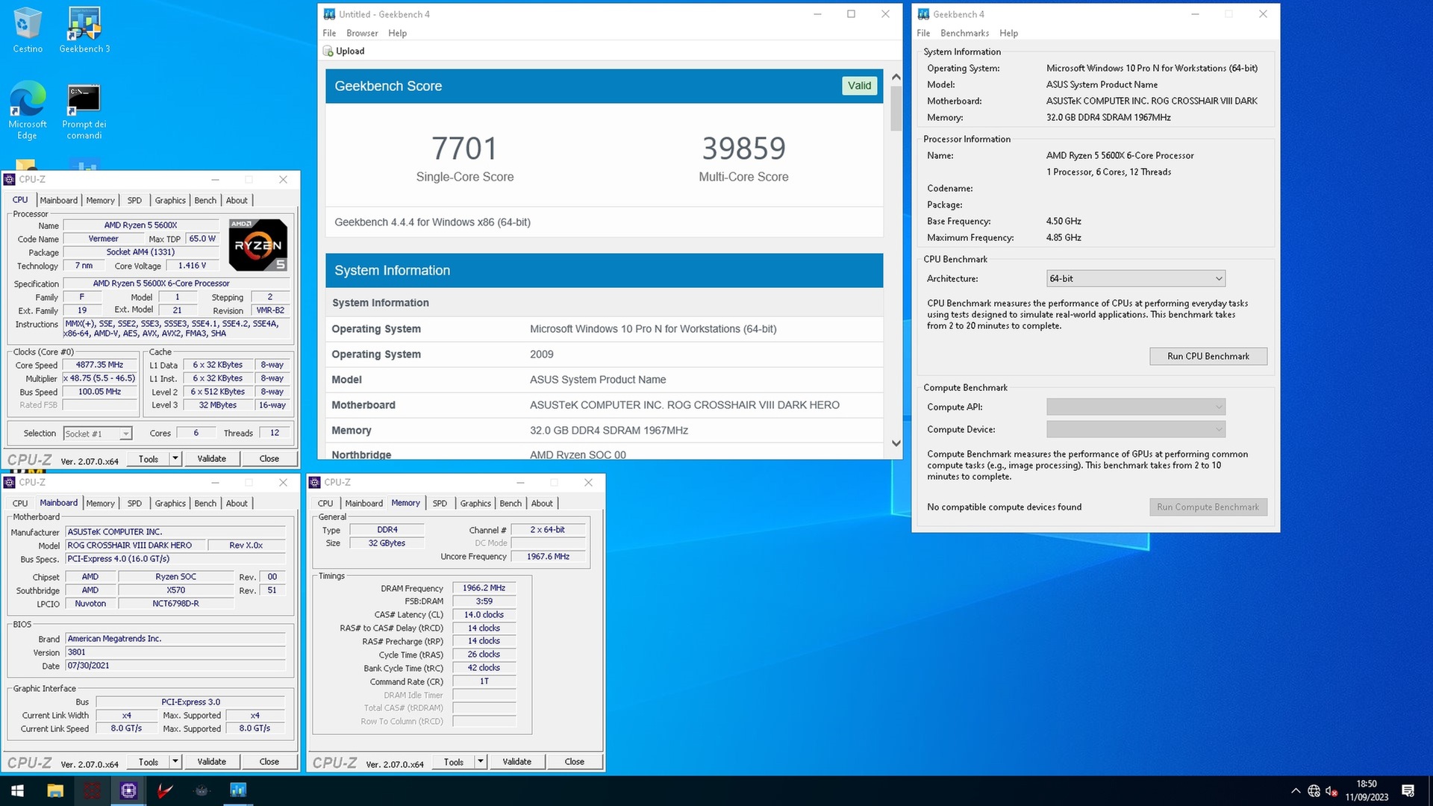Click the Geekbench 4 taskbar icon

click(x=238, y=790)
